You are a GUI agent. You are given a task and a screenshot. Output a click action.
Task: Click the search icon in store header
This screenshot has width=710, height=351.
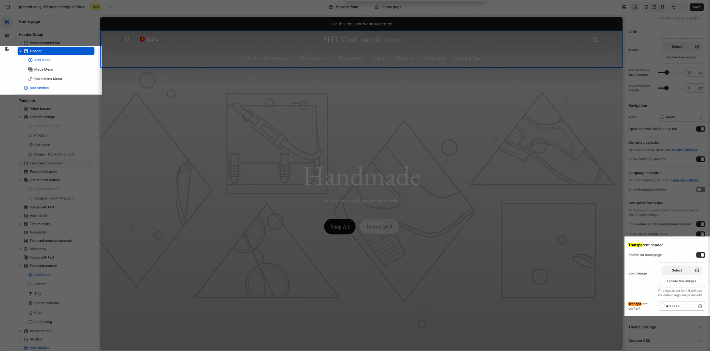pyautogui.click(x=127, y=39)
